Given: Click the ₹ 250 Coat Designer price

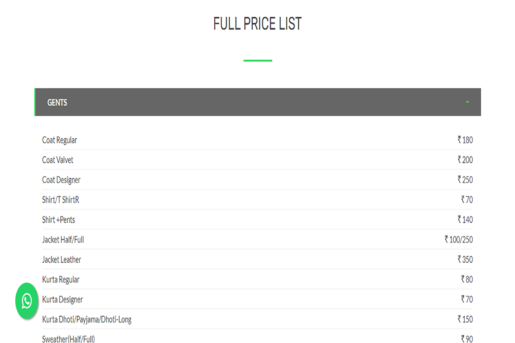Looking at the screenshot, I should click(x=465, y=180).
